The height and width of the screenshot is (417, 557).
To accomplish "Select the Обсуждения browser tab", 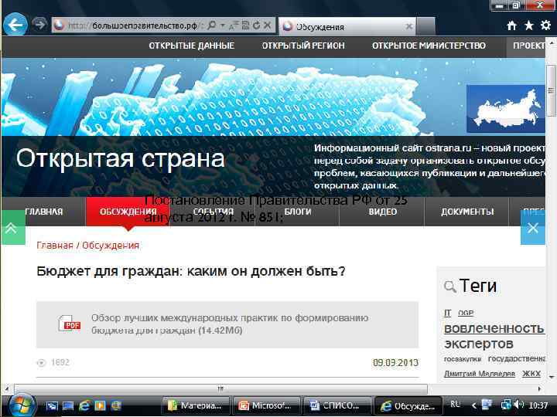I will [347, 26].
